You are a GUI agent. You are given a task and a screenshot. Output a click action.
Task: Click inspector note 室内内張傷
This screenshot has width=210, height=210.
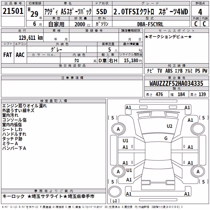pos(12,125)
